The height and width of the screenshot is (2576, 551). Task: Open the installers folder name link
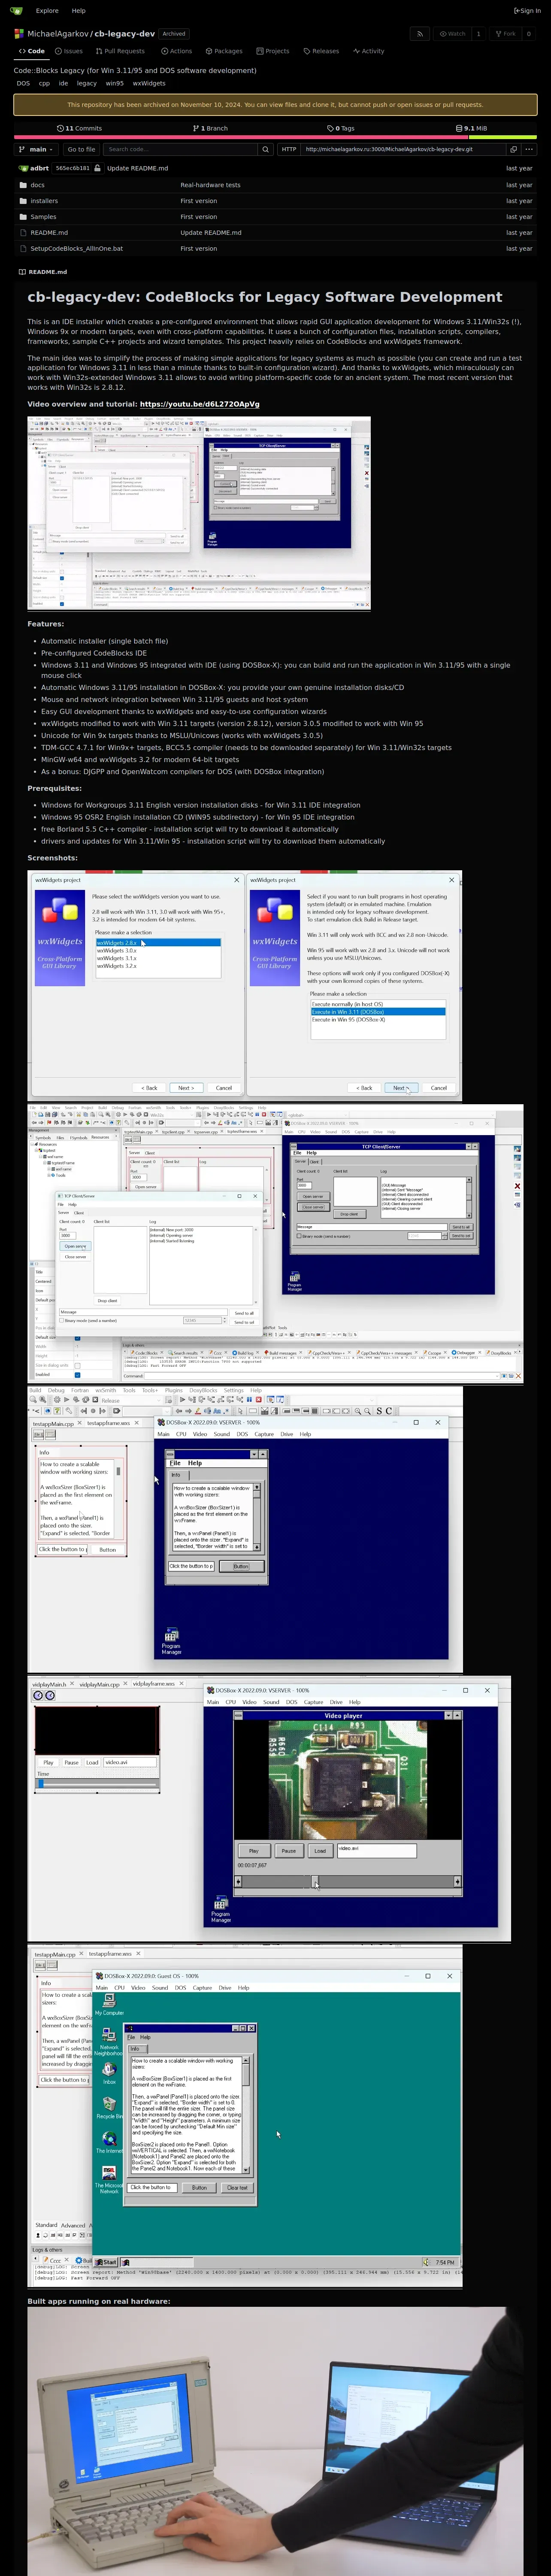coord(44,201)
